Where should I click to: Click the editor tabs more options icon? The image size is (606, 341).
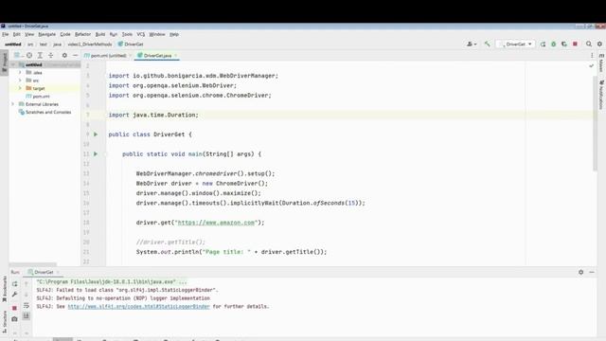point(592,55)
